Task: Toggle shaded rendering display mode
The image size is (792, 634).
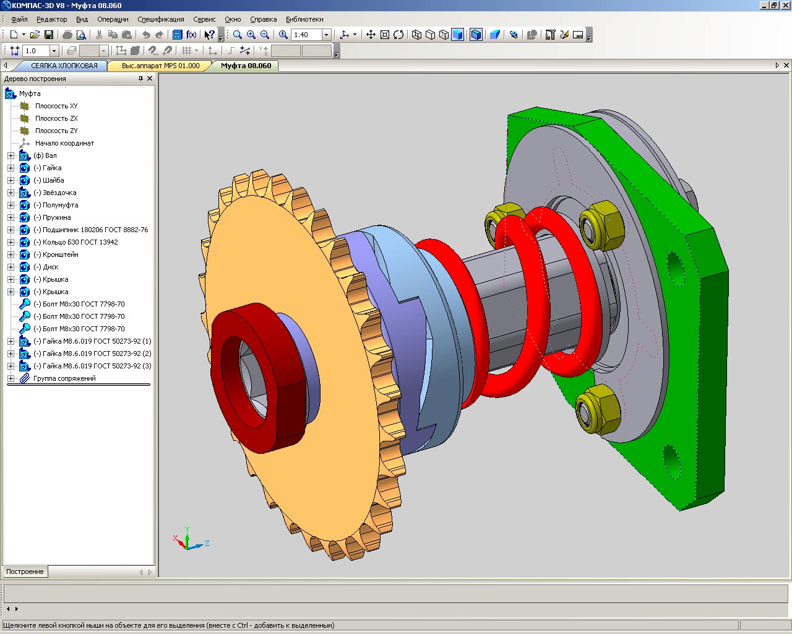Action: coord(457,35)
